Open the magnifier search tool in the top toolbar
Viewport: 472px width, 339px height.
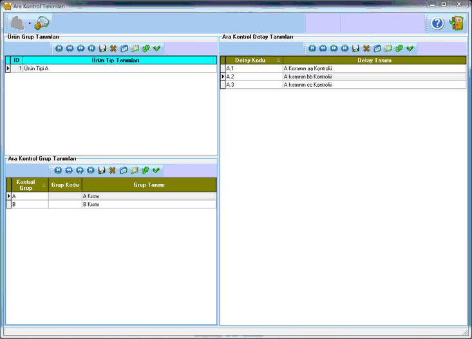click(42, 23)
